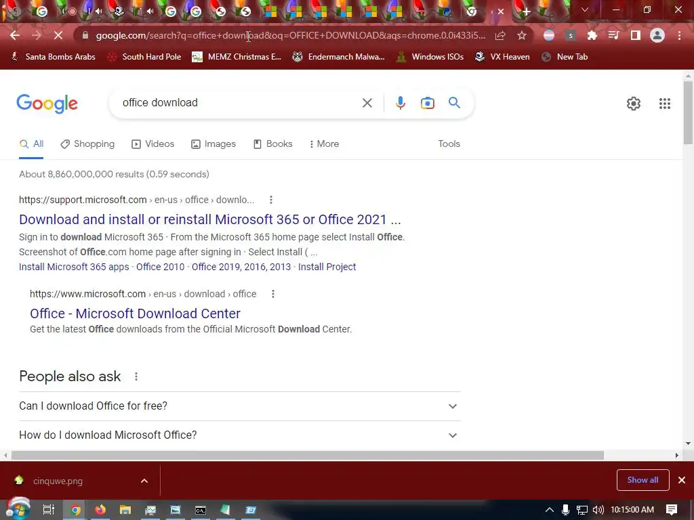Open the cinquwe.png downloaded file

point(58,481)
